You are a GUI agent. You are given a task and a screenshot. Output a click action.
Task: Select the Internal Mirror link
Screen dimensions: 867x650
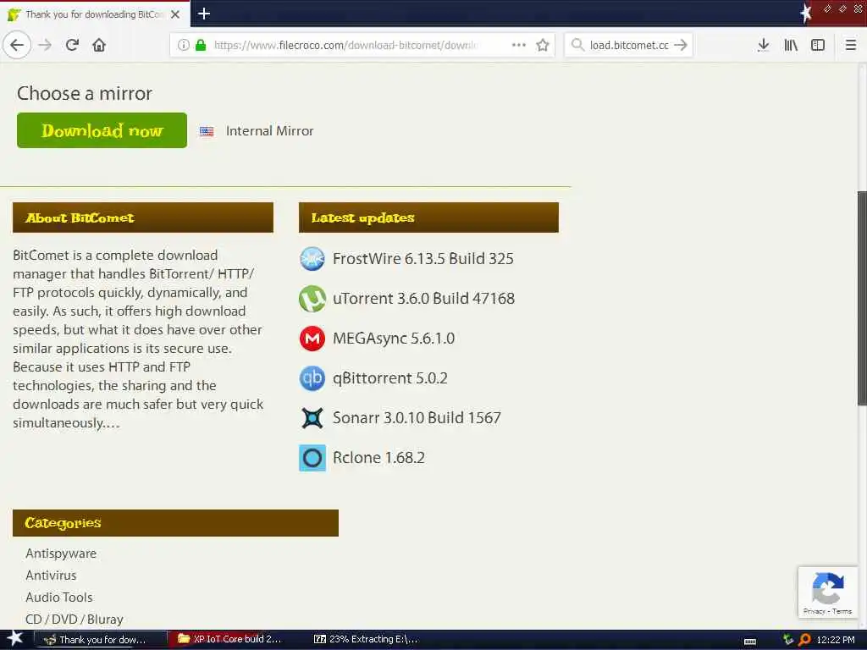click(x=269, y=131)
